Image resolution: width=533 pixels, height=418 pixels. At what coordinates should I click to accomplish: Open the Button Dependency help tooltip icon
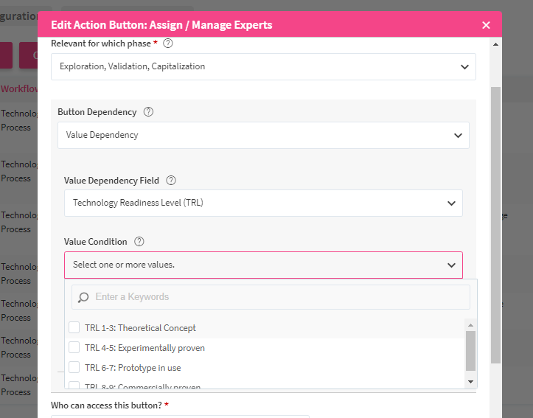148,112
